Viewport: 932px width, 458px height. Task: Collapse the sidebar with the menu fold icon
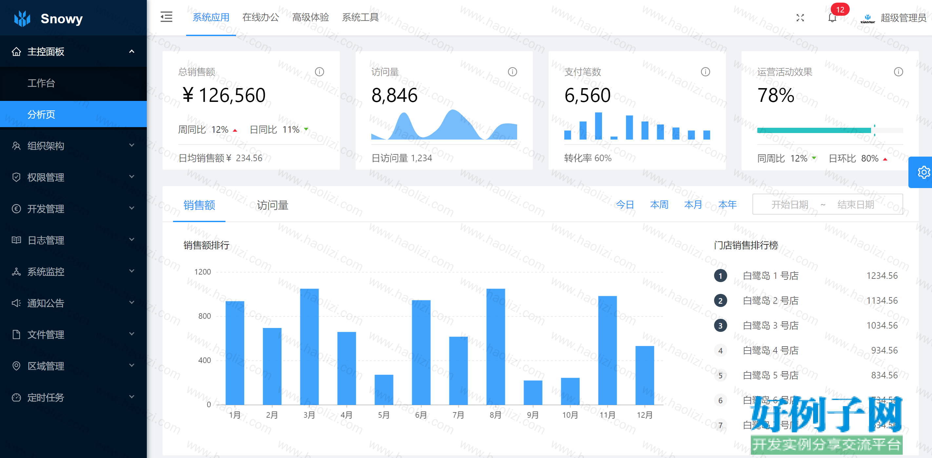(x=166, y=17)
